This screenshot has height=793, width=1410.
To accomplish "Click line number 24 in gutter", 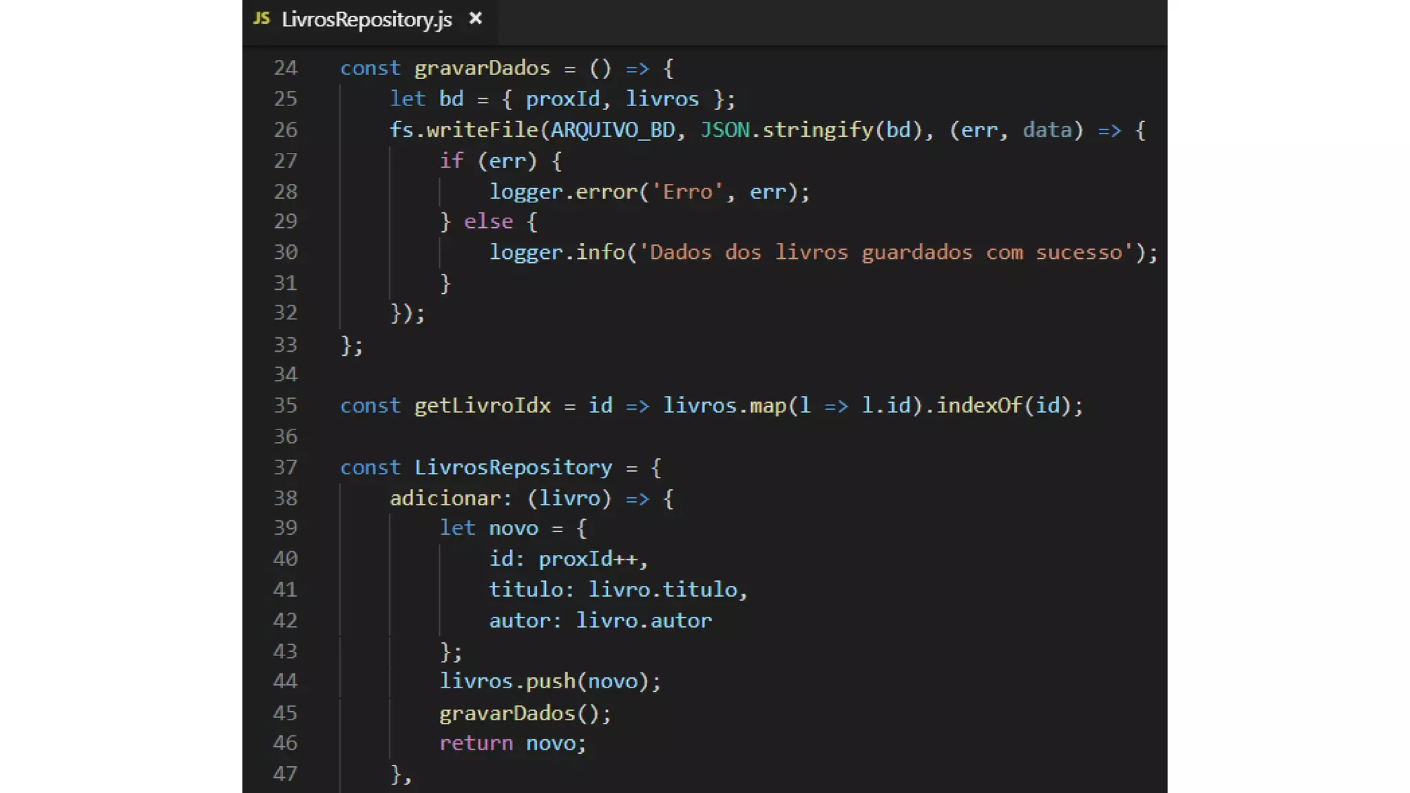I will click(285, 68).
